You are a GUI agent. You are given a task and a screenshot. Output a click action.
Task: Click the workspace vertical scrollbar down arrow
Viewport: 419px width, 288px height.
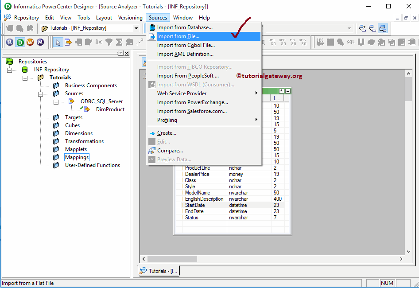pyautogui.click(x=408, y=251)
